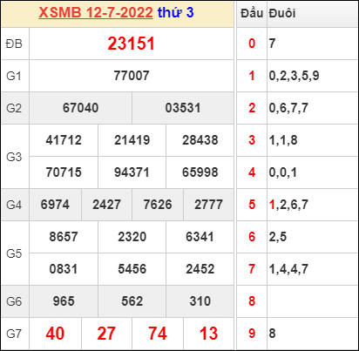Click G2 number 67040
The image size is (359, 351).
80,108
